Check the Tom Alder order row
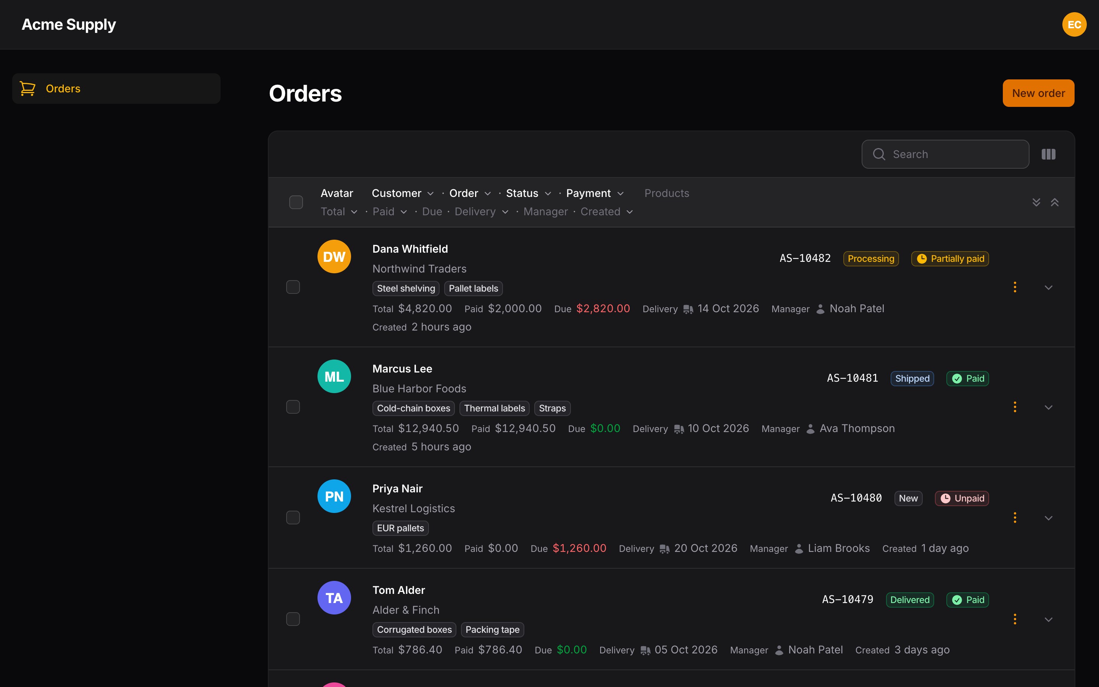 click(x=293, y=619)
